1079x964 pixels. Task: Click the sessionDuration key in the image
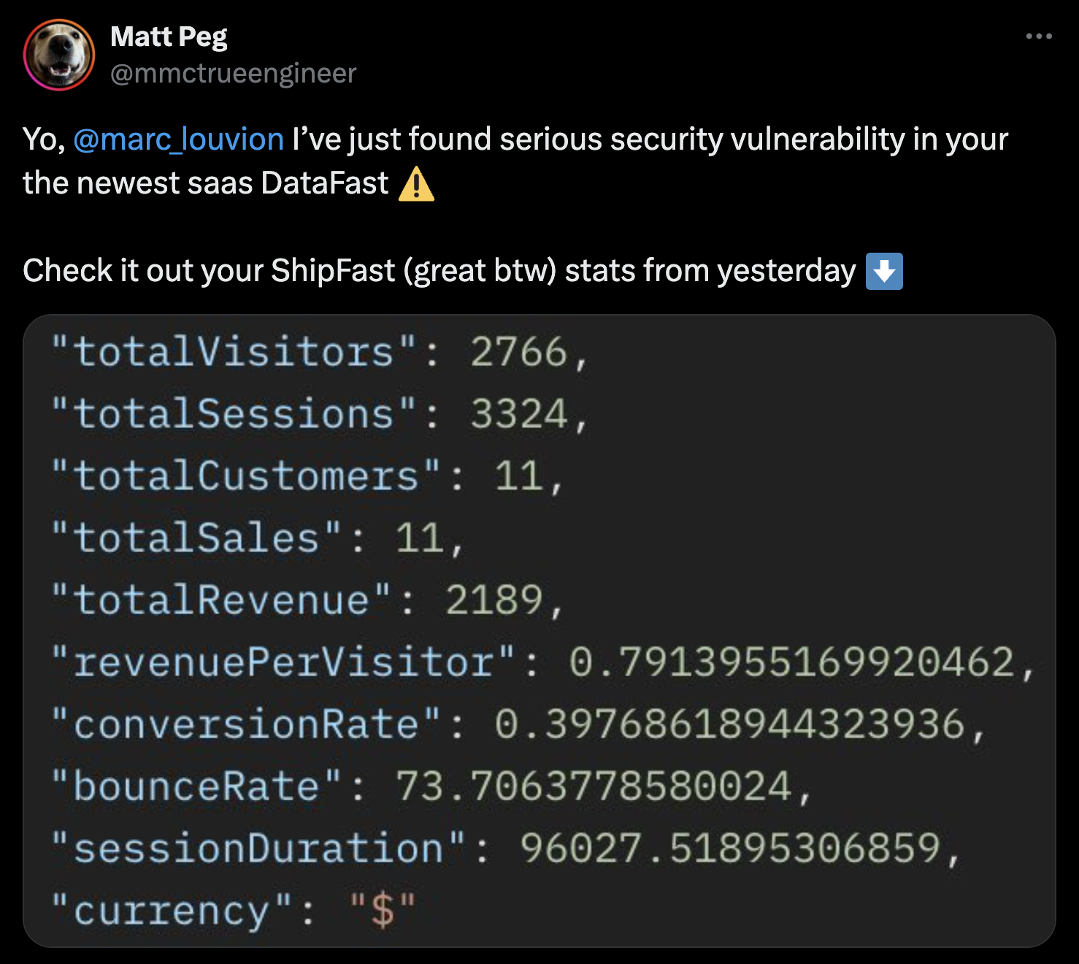(x=258, y=849)
